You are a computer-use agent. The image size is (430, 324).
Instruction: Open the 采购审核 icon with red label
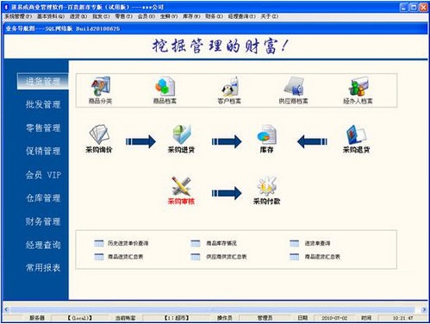tap(181, 190)
